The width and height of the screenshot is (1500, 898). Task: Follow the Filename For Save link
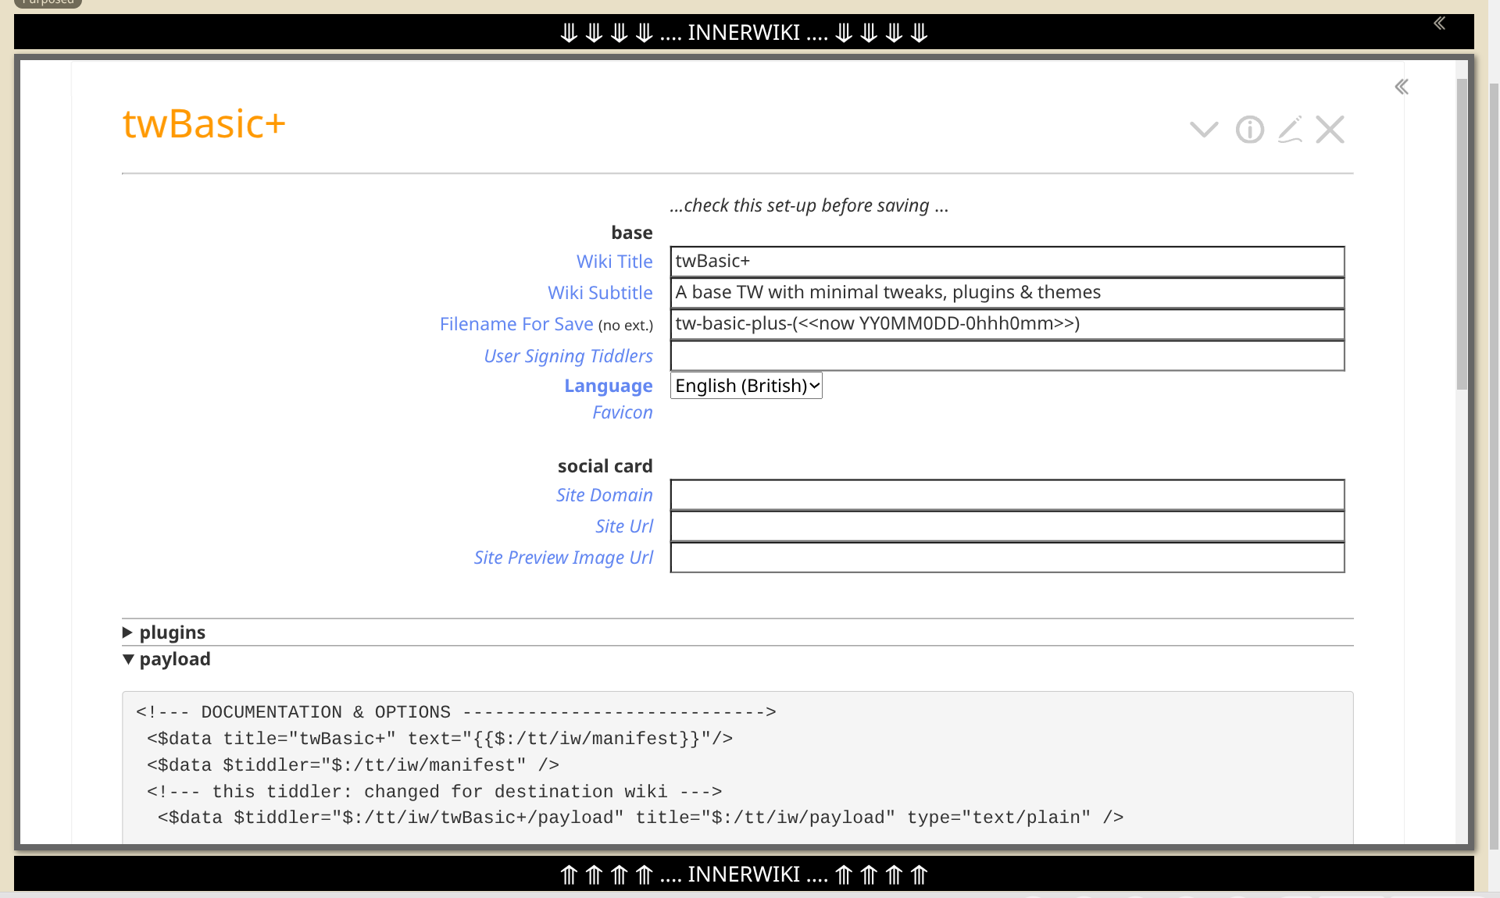coord(516,324)
